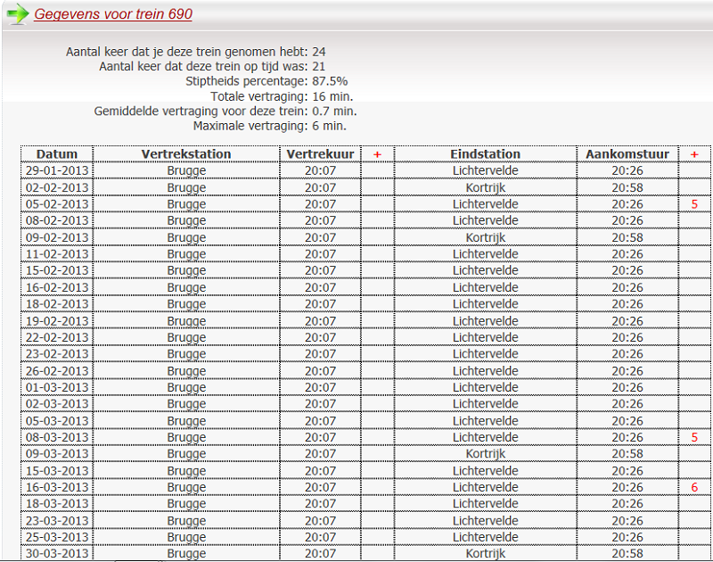
Task: Click the 20:58 arrival time on 09-02-2013
Action: tap(627, 238)
